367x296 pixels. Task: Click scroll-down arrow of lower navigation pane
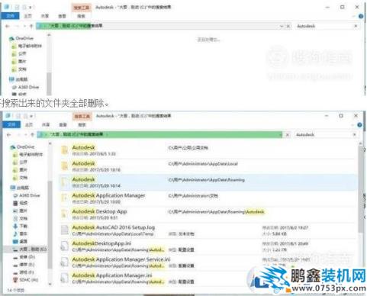[50, 284]
